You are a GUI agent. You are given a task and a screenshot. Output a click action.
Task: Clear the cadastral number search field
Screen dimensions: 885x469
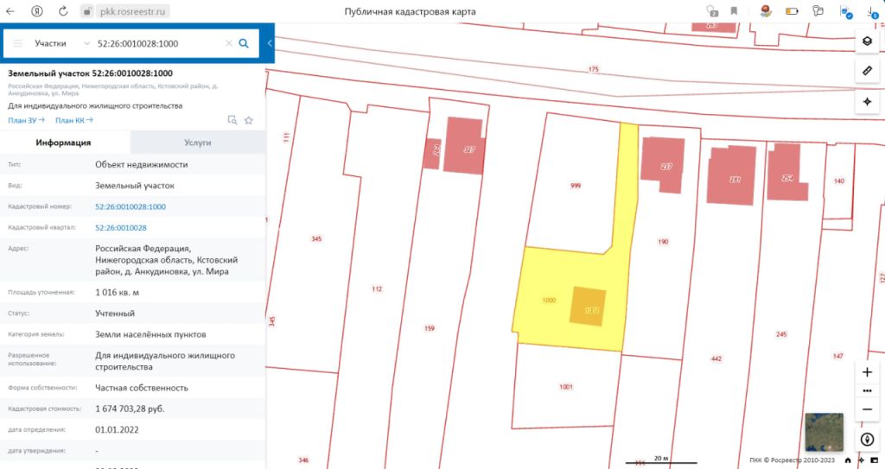pyautogui.click(x=229, y=43)
